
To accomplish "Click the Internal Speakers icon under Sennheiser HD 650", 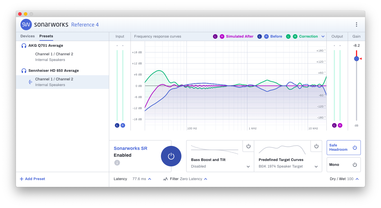I will tap(30, 82).
